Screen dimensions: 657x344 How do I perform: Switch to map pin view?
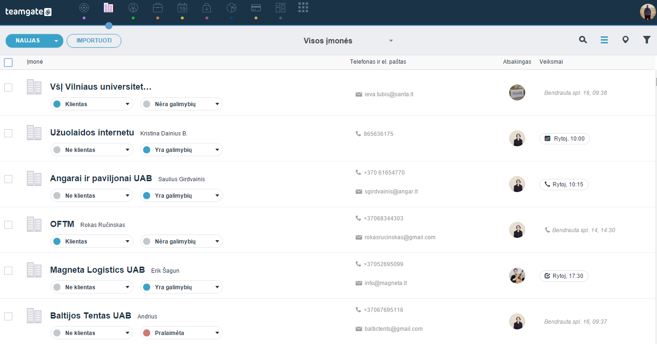tap(625, 40)
